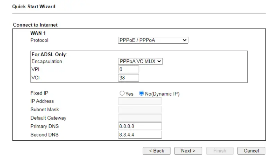Click the greyed-out Finish button
Viewport: 272px width, 158px height.
tap(220, 151)
